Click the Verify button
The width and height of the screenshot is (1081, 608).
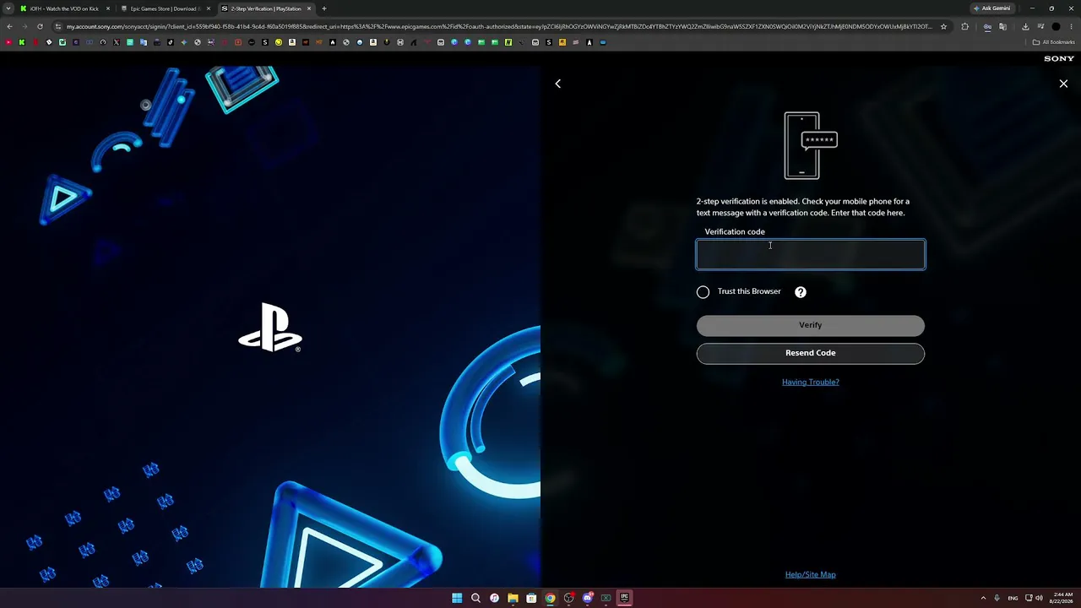tap(811, 325)
